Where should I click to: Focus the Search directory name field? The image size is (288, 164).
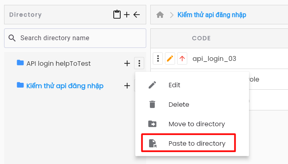pos(75,38)
